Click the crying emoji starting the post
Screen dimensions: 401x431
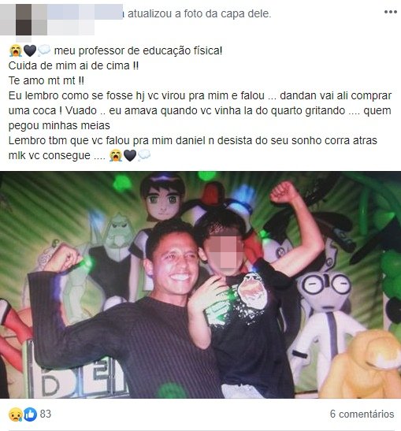tap(16, 51)
